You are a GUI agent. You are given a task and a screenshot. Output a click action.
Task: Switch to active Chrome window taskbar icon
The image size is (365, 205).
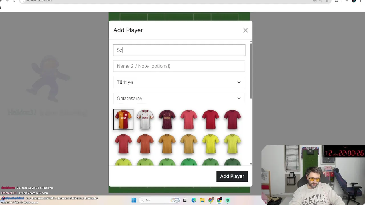point(219,200)
